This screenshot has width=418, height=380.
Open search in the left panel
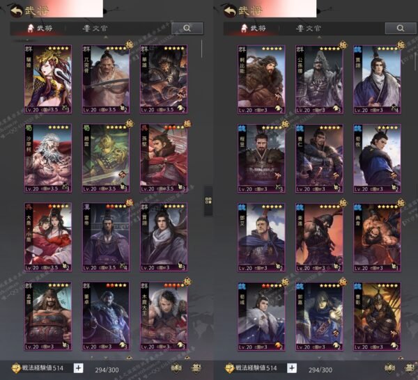tap(187, 29)
